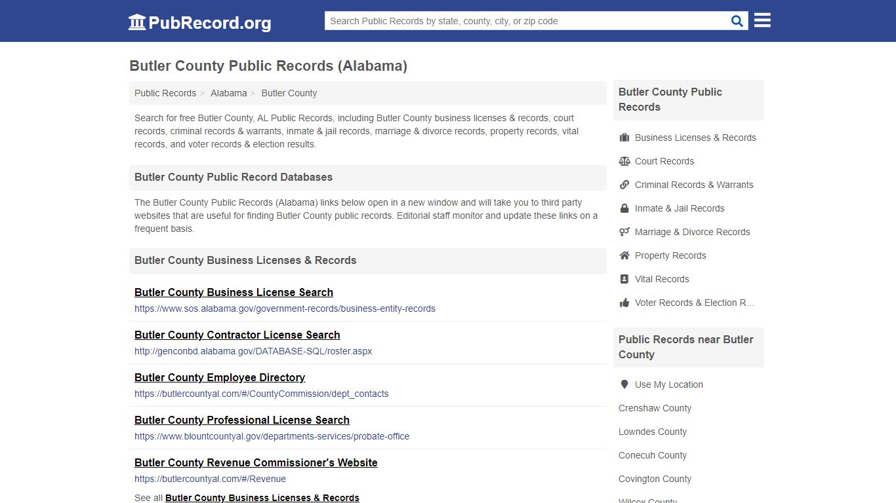The width and height of the screenshot is (896, 503).
Task: Open Business Licenses & Records sidebar link
Action: [x=695, y=138]
